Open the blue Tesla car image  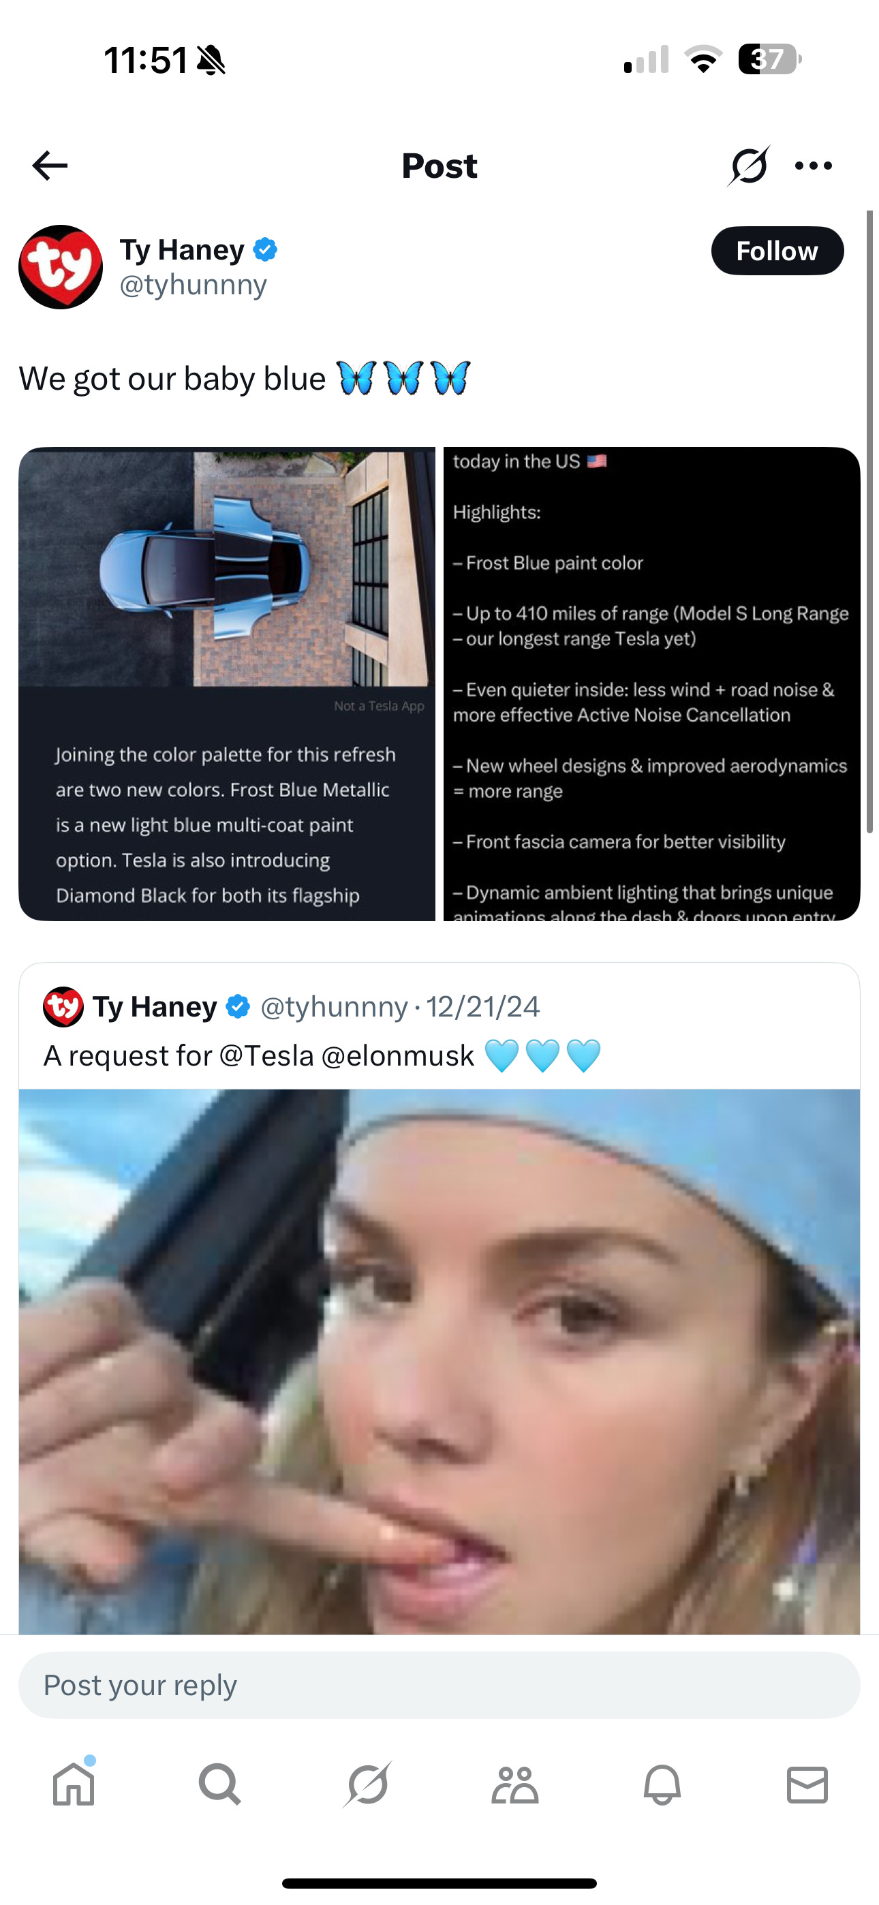tap(226, 683)
